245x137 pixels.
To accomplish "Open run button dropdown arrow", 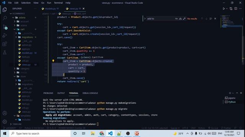I will tap(227, 9).
